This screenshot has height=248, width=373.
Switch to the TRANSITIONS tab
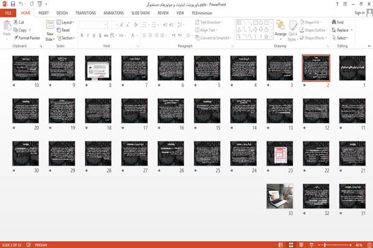(x=86, y=13)
